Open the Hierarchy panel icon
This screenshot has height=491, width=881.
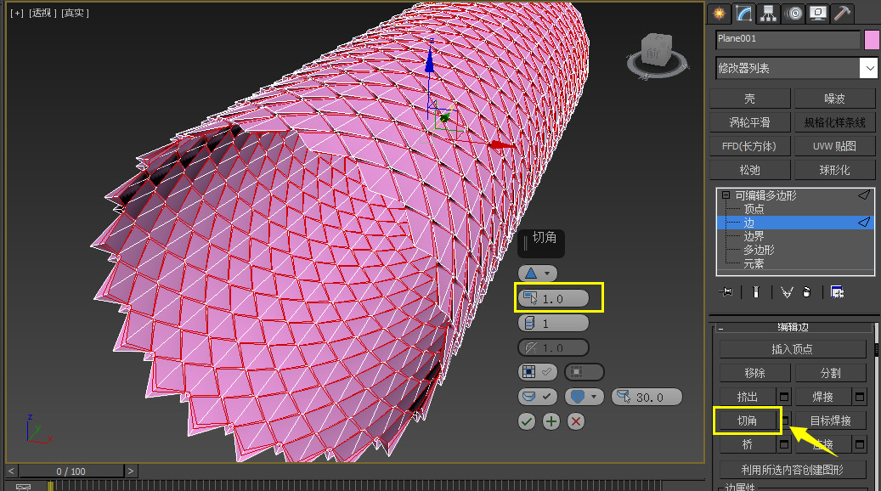[x=768, y=13]
